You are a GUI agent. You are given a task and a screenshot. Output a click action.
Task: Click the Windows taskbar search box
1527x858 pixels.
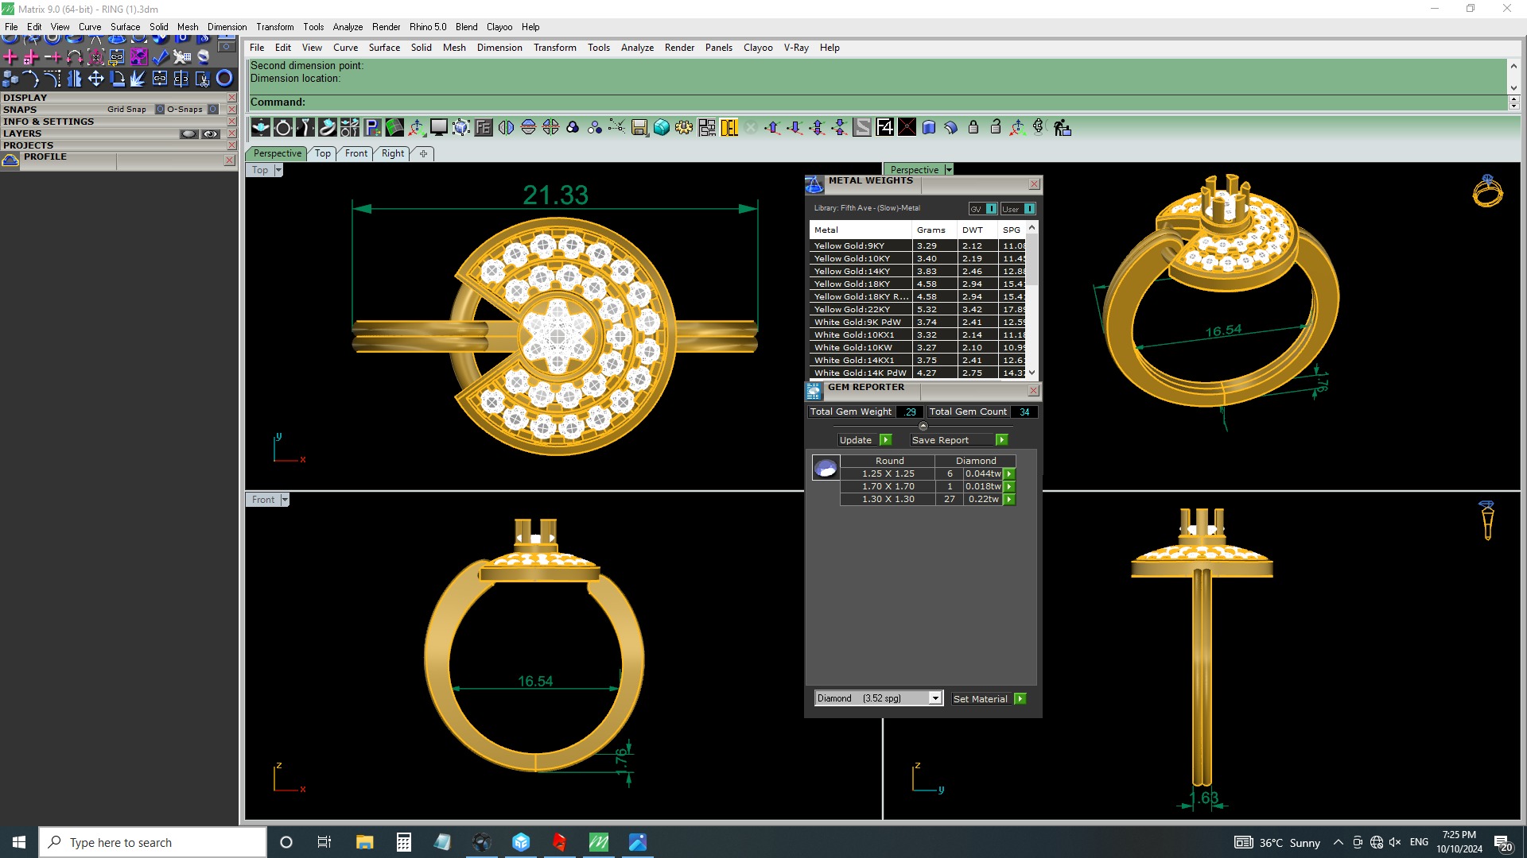pyautogui.click(x=153, y=842)
